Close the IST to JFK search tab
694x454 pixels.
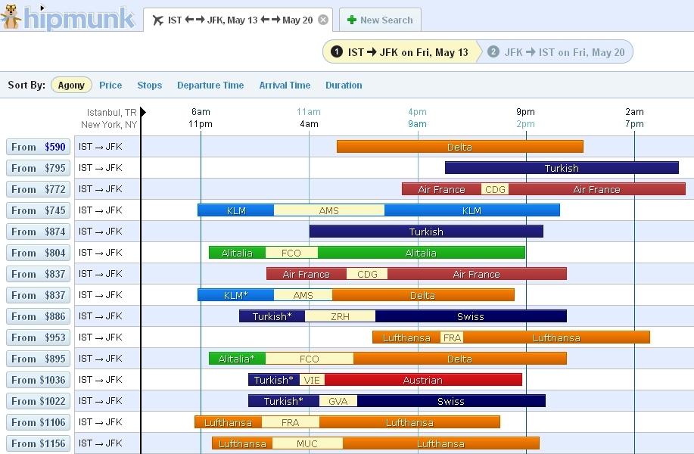point(324,20)
